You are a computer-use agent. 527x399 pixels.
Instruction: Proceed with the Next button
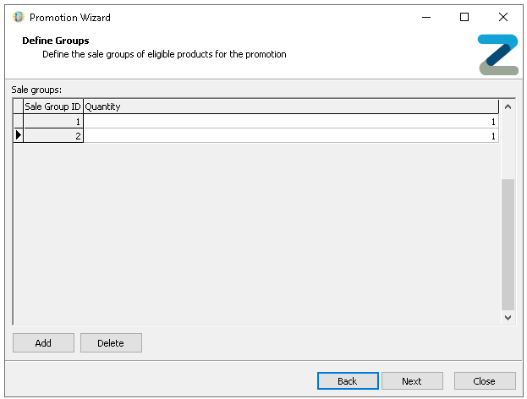point(412,380)
